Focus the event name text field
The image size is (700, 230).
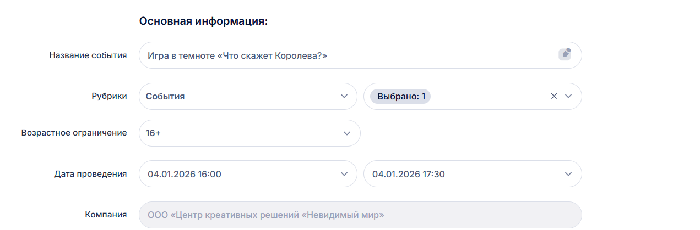tap(341, 55)
